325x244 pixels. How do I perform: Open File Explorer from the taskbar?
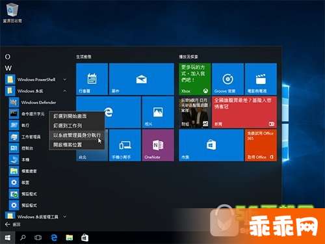(x=70, y=237)
